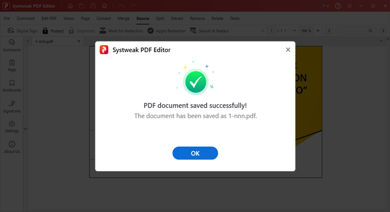
Task: Zoom in with the plus button
Action: (x=318, y=31)
